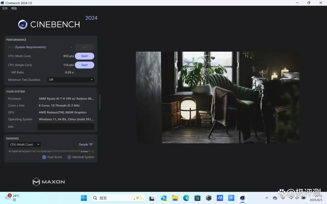
Task: Click the Info text field
Action: 66,127
